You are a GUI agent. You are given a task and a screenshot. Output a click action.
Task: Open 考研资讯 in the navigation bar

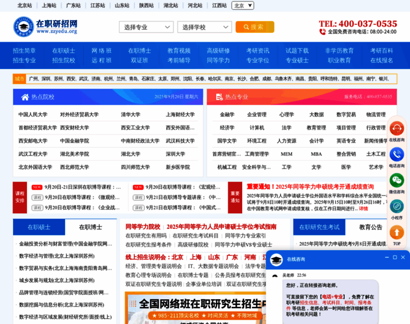click(x=257, y=51)
